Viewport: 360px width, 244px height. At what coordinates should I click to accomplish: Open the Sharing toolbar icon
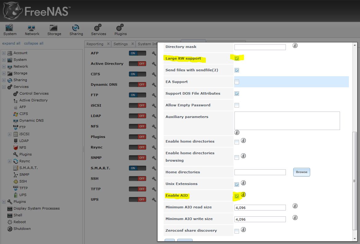coord(76,30)
